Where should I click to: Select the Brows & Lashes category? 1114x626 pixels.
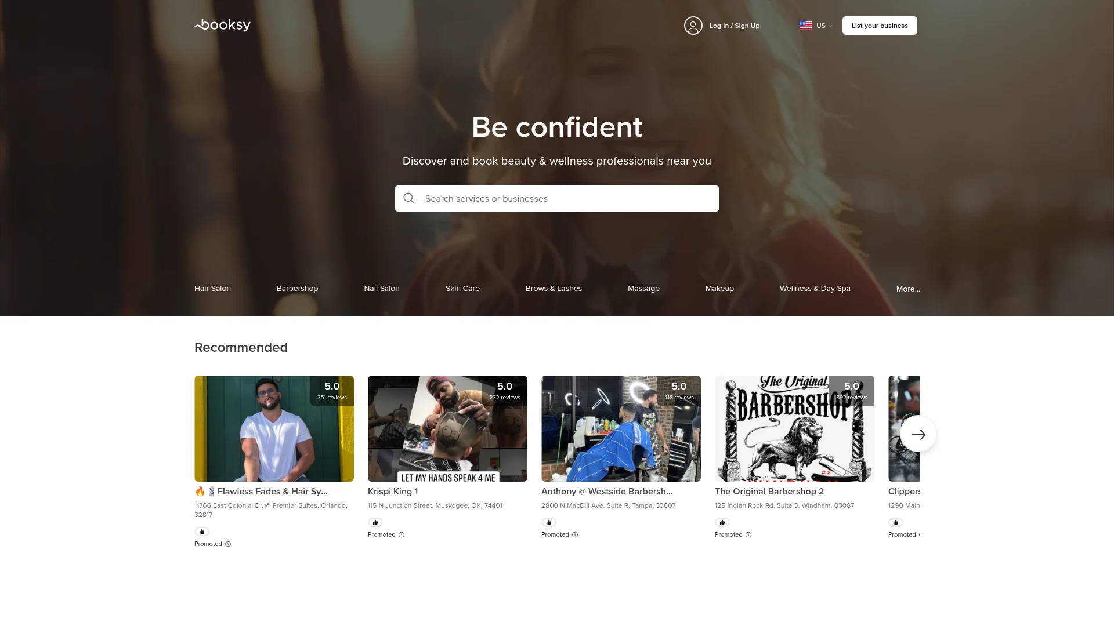coord(554,288)
